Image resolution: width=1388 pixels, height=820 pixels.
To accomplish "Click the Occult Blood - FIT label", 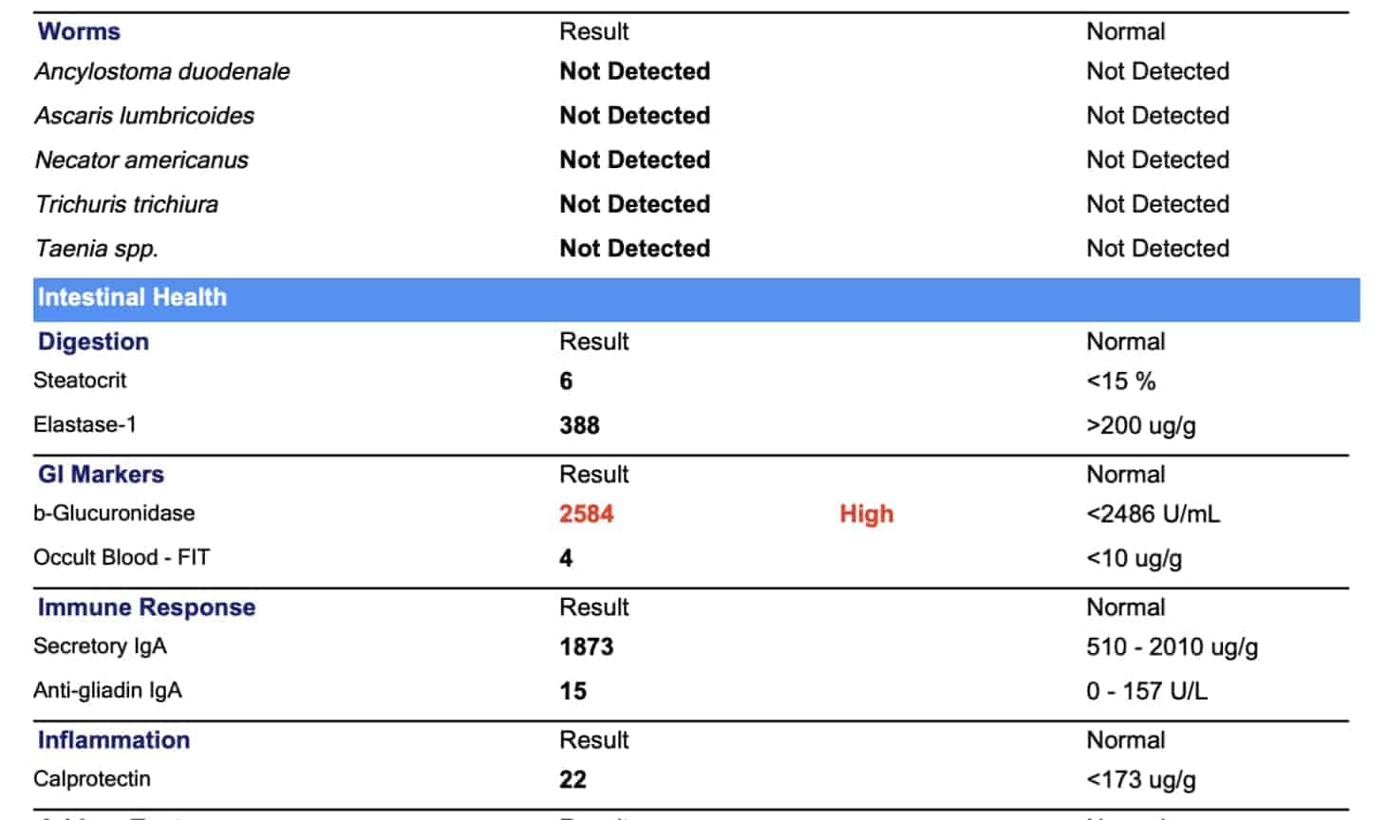I will point(122,558).
